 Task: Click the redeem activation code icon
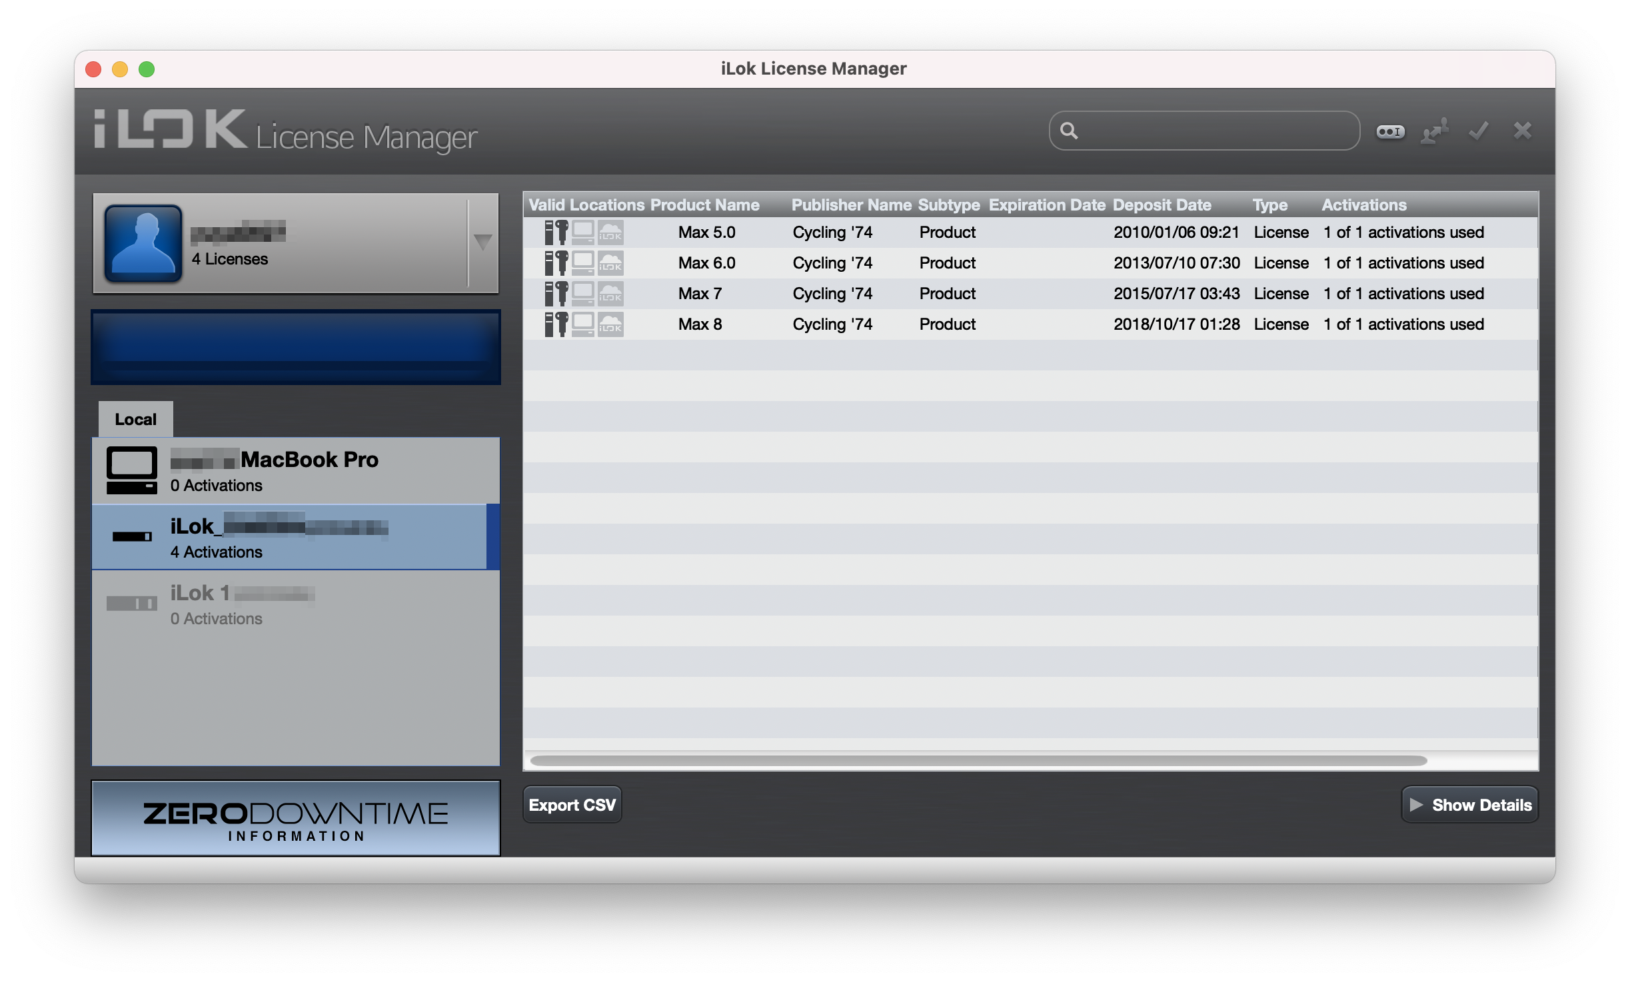point(1390,131)
